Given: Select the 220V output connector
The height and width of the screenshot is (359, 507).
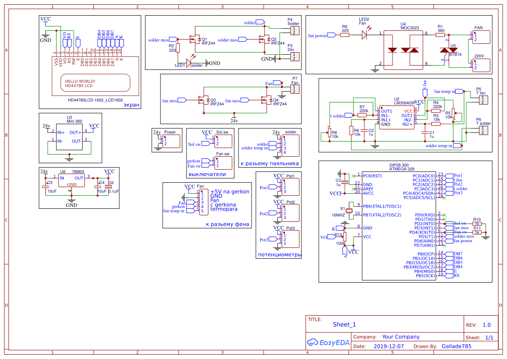Looking at the screenshot, I should [x=481, y=65].
